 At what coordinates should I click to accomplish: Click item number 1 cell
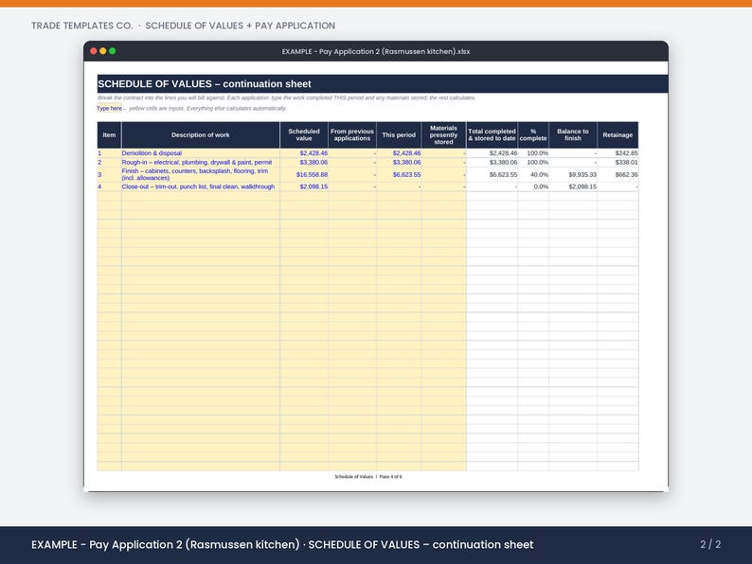[x=109, y=153]
